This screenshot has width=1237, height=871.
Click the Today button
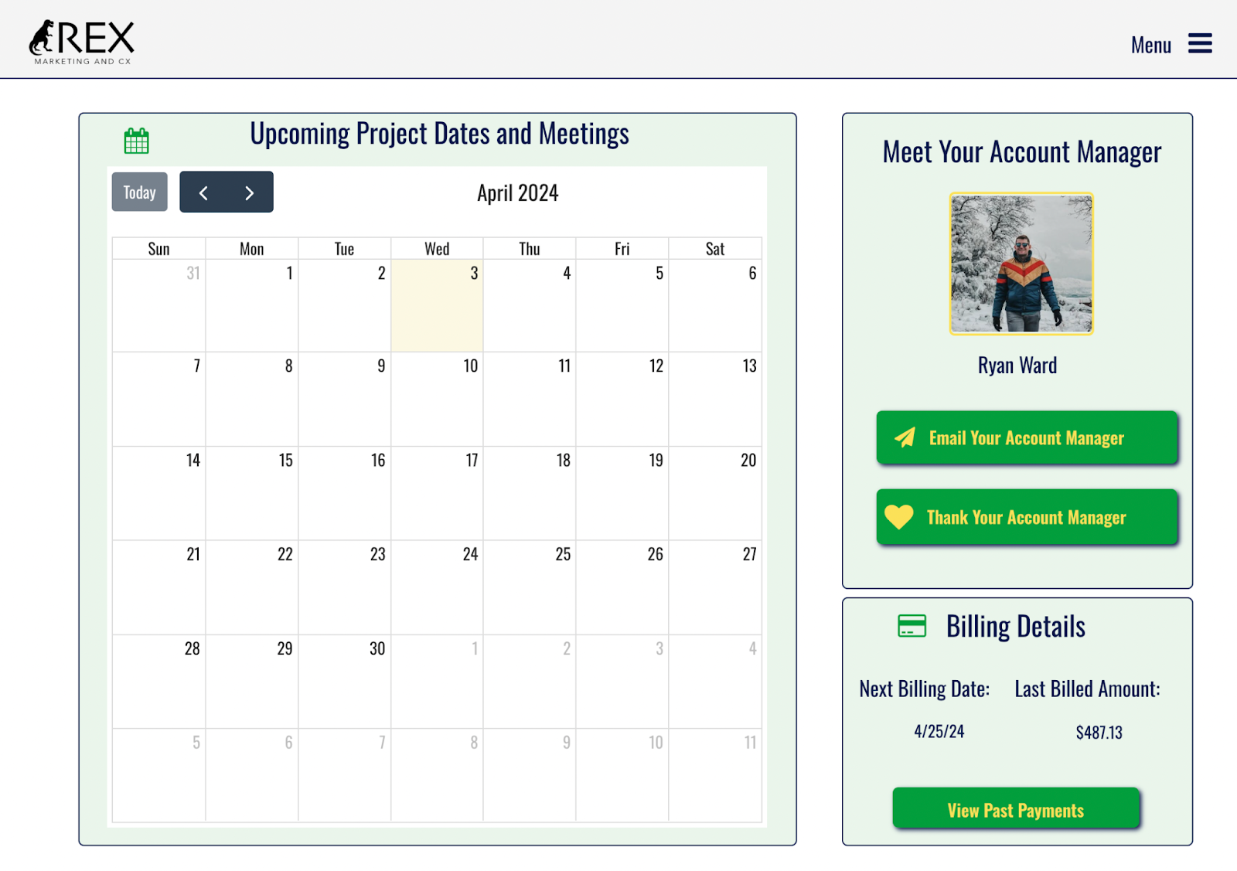coord(139,192)
